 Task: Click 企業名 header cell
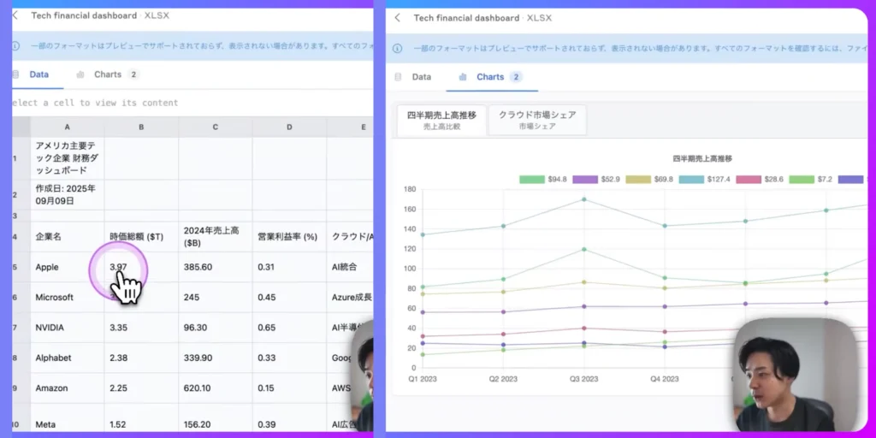click(x=67, y=237)
